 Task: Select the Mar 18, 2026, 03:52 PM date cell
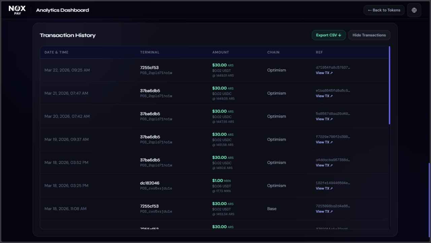[66, 163]
